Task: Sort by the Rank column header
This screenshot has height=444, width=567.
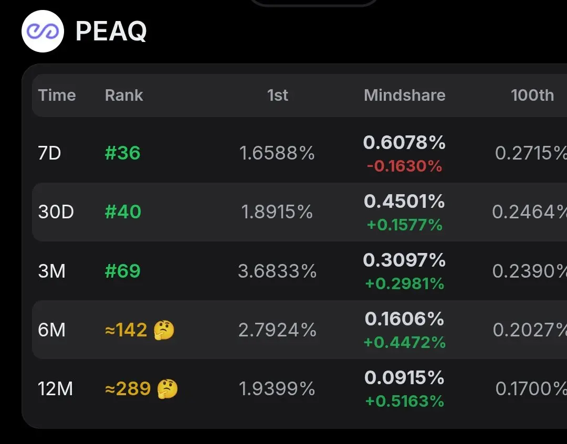Action: [x=124, y=96]
